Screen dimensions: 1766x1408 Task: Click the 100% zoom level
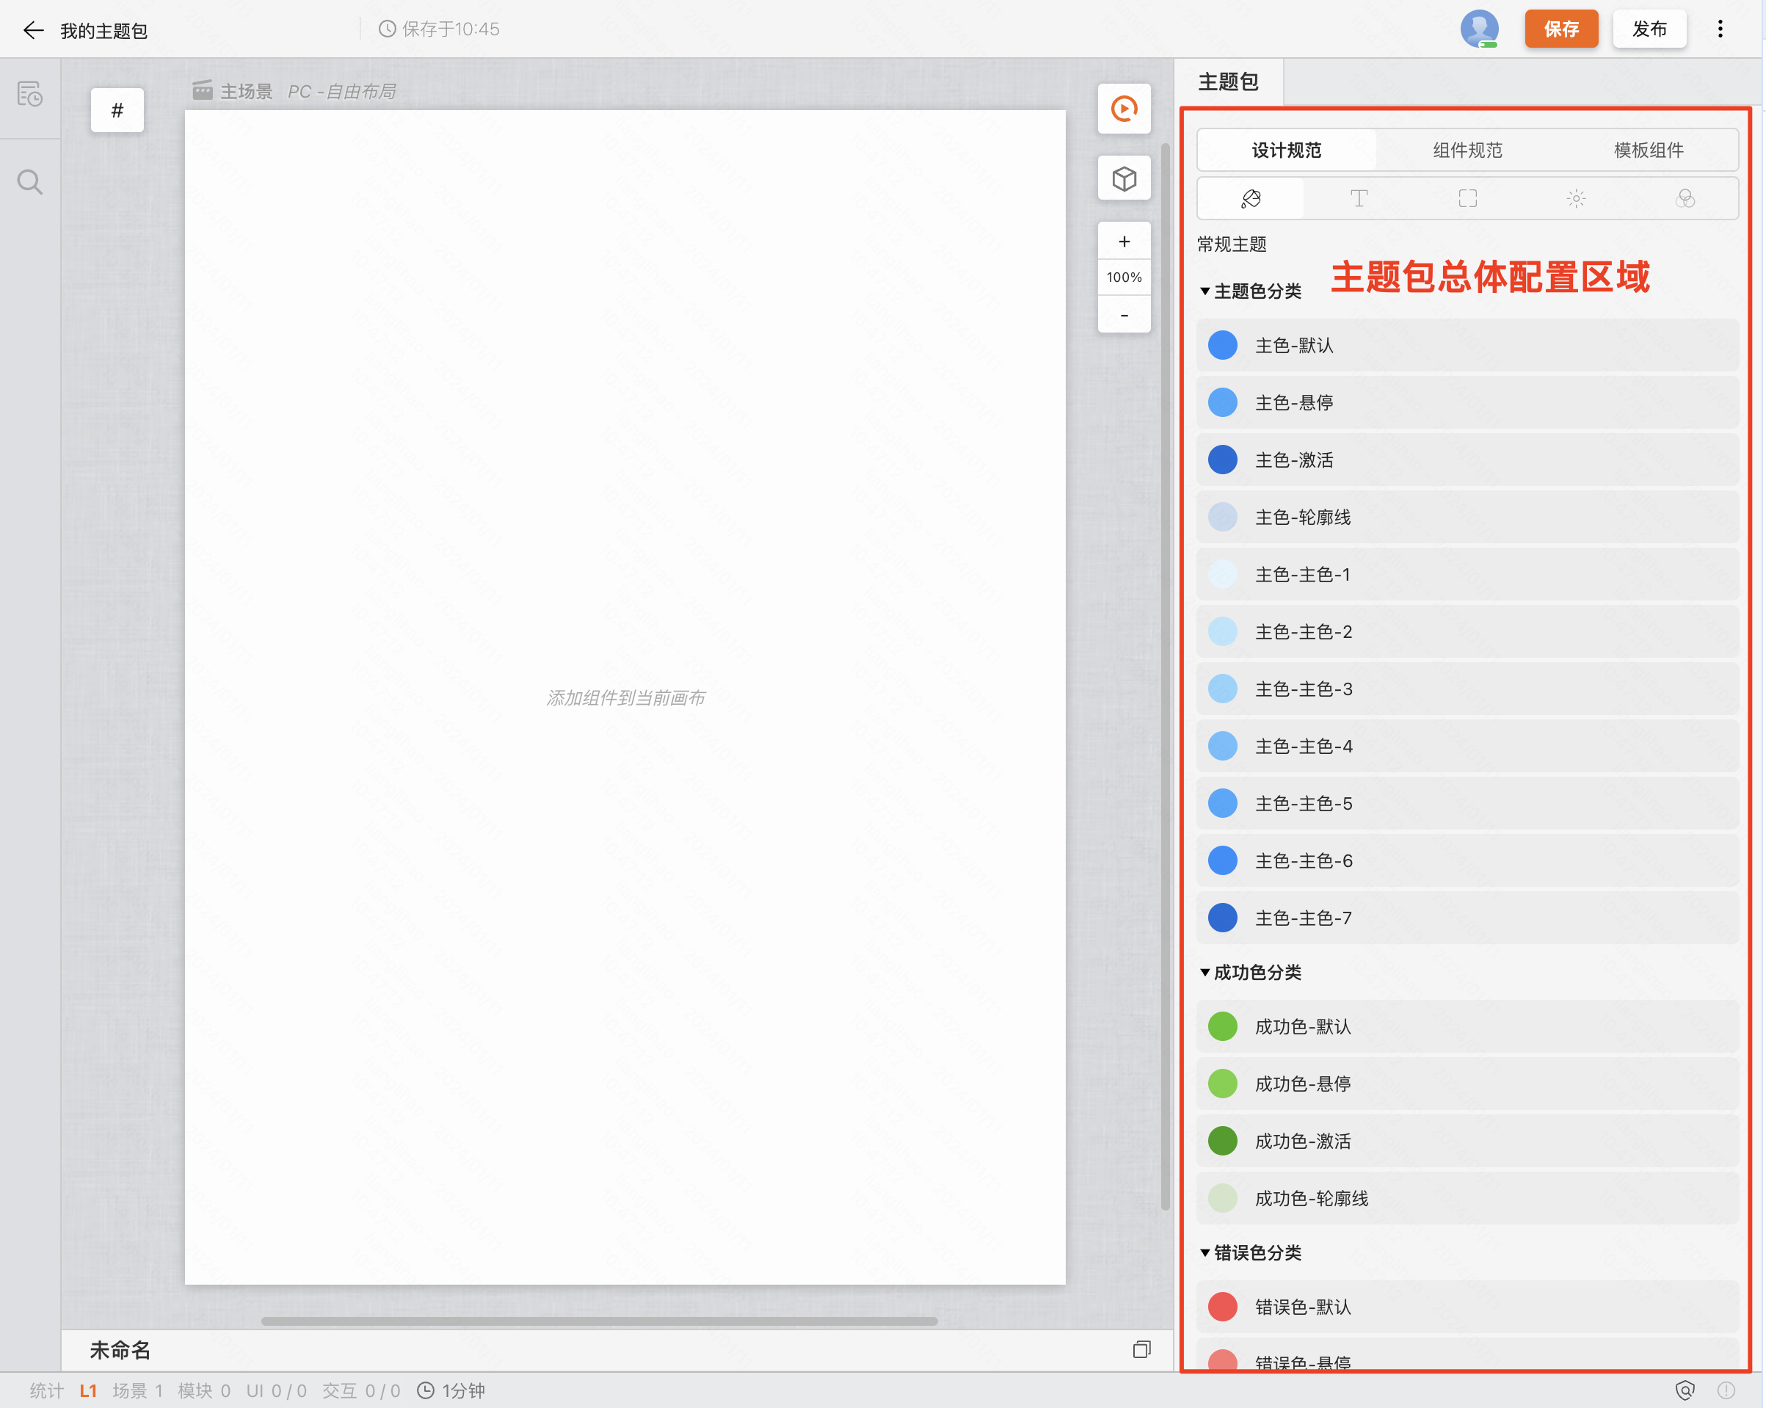pos(1124,277)
